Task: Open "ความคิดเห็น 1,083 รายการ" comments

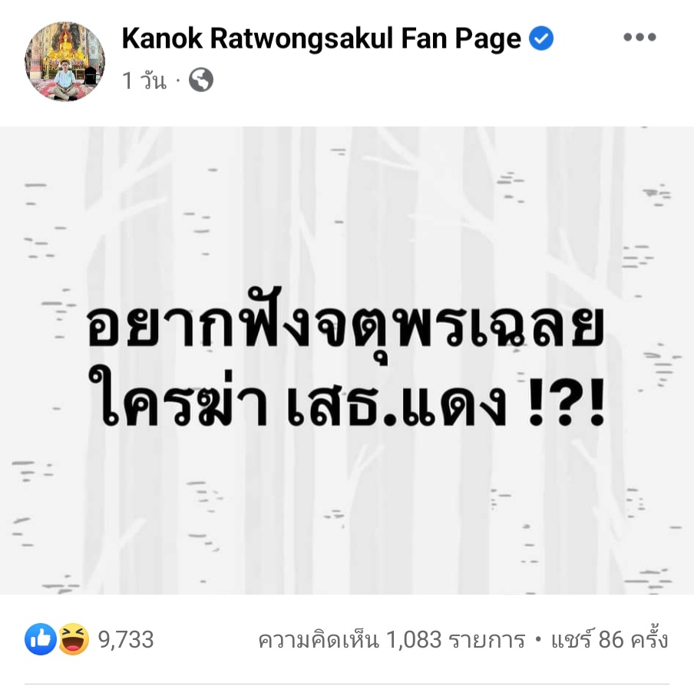Action: pos(392,640)
